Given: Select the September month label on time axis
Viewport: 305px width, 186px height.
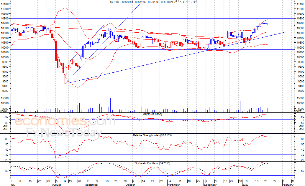Looking at the screenshot, I should [92, 185].
